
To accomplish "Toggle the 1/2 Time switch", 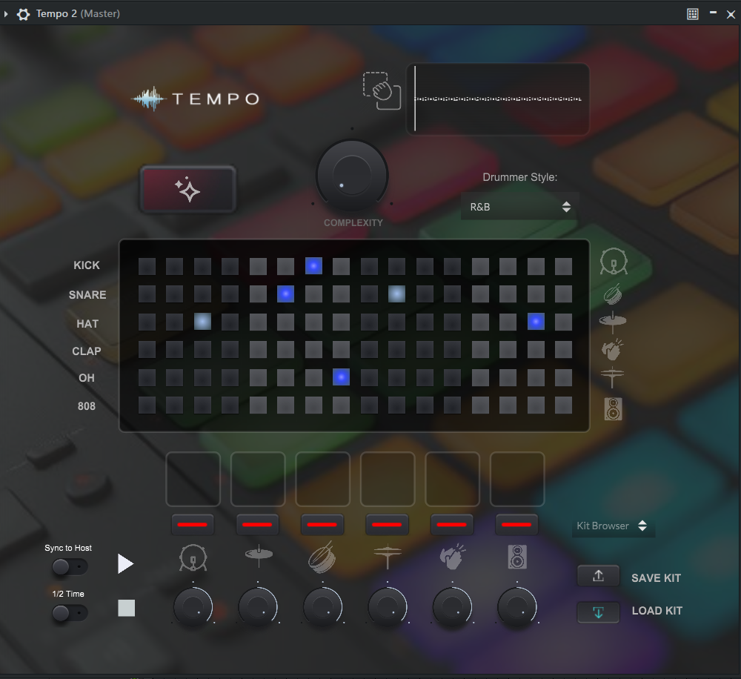I will point(70,613).
